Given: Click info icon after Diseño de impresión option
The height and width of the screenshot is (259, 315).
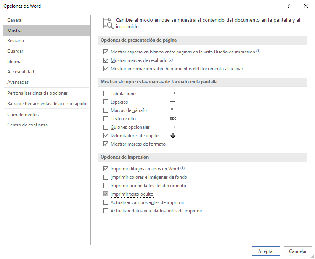Looking at the screenshot, I should pos(259,52).
